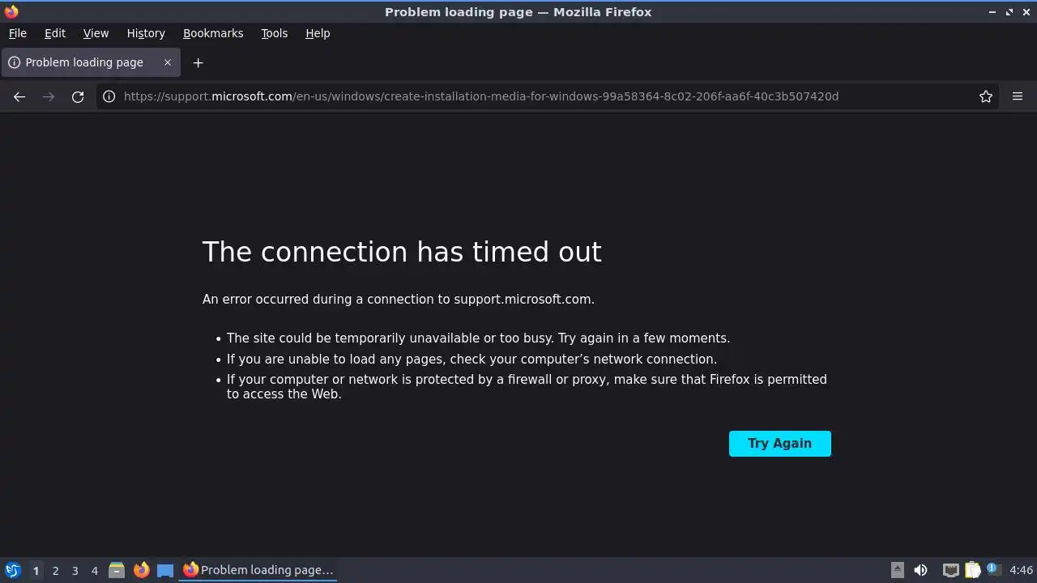Maximize the Firefox window
This screenshot has height=583, width=1037.
tap(1009, 12)
